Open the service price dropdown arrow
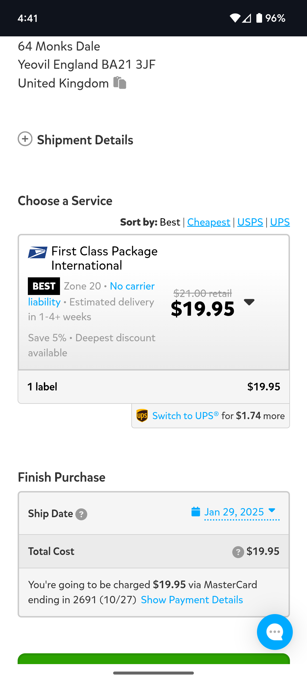Image resolution: width=307 pixels, height=682 pixels. [x=249, y=302]
